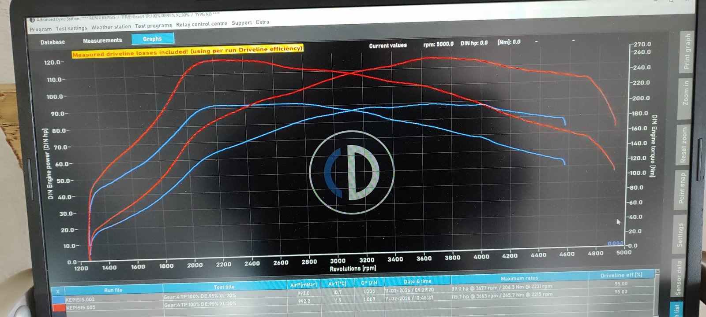Open the Extra menu

pyautogui.click(x=263, y=22)
